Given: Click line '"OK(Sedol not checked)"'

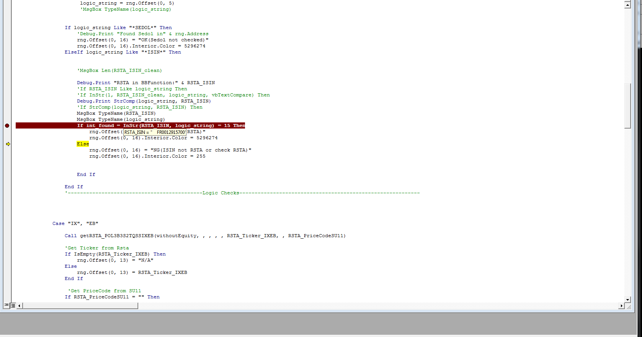Looking at the screenshot, I should point(143,40).
